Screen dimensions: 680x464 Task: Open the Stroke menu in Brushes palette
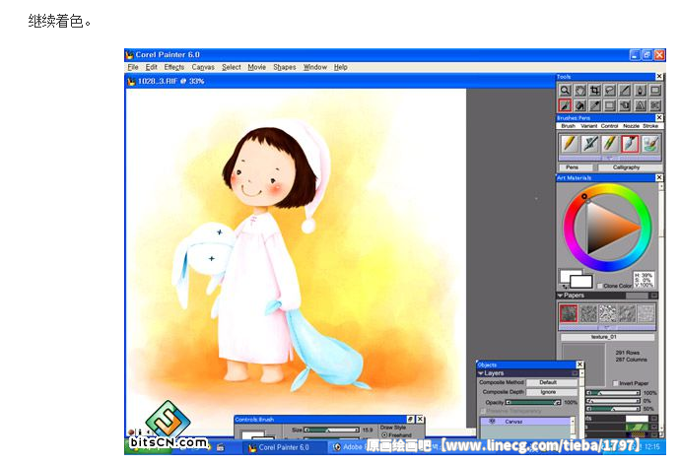(x=650, y=126)
